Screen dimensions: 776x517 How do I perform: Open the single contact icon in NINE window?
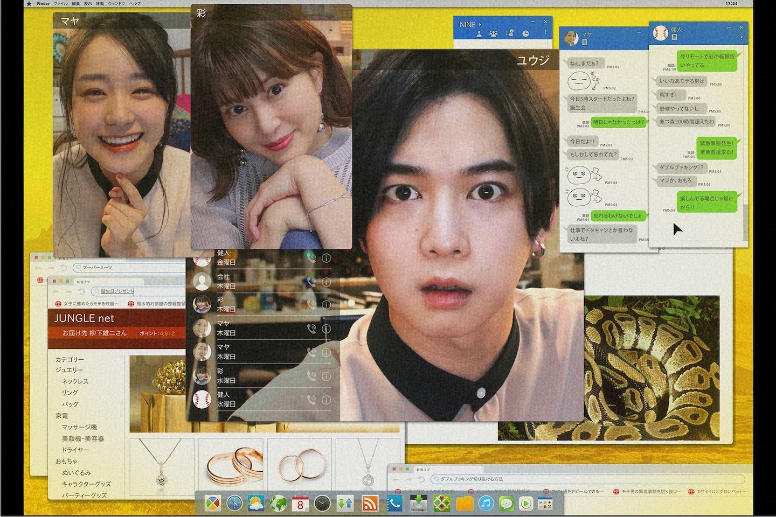click(479, 33)
